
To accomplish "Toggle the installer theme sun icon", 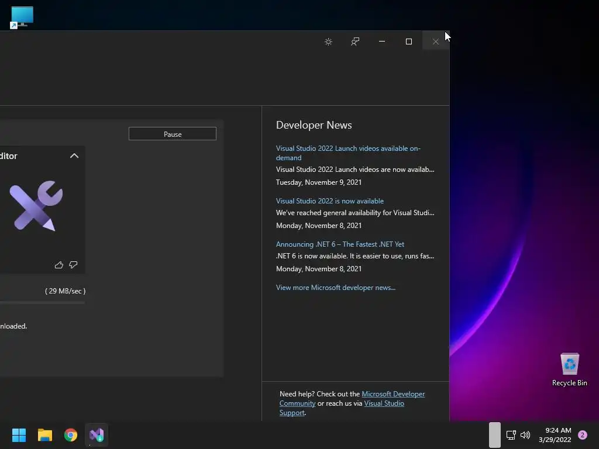I will tap(328, 42).
